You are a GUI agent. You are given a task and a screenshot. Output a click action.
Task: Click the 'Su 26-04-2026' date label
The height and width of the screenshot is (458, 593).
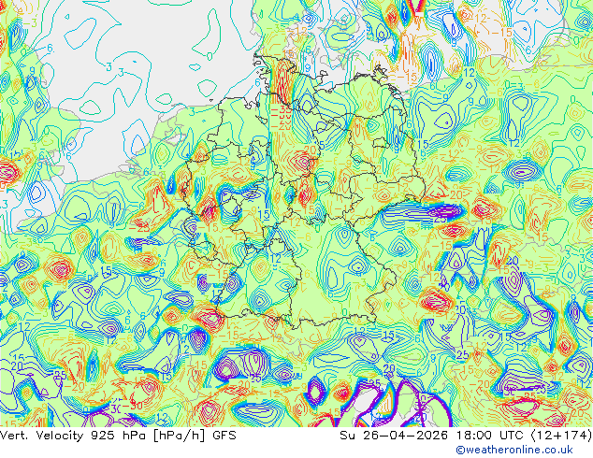pyautogui.click(x=393, y=436)
